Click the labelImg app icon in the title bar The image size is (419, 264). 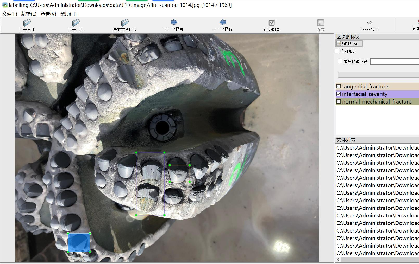(5, 5)
